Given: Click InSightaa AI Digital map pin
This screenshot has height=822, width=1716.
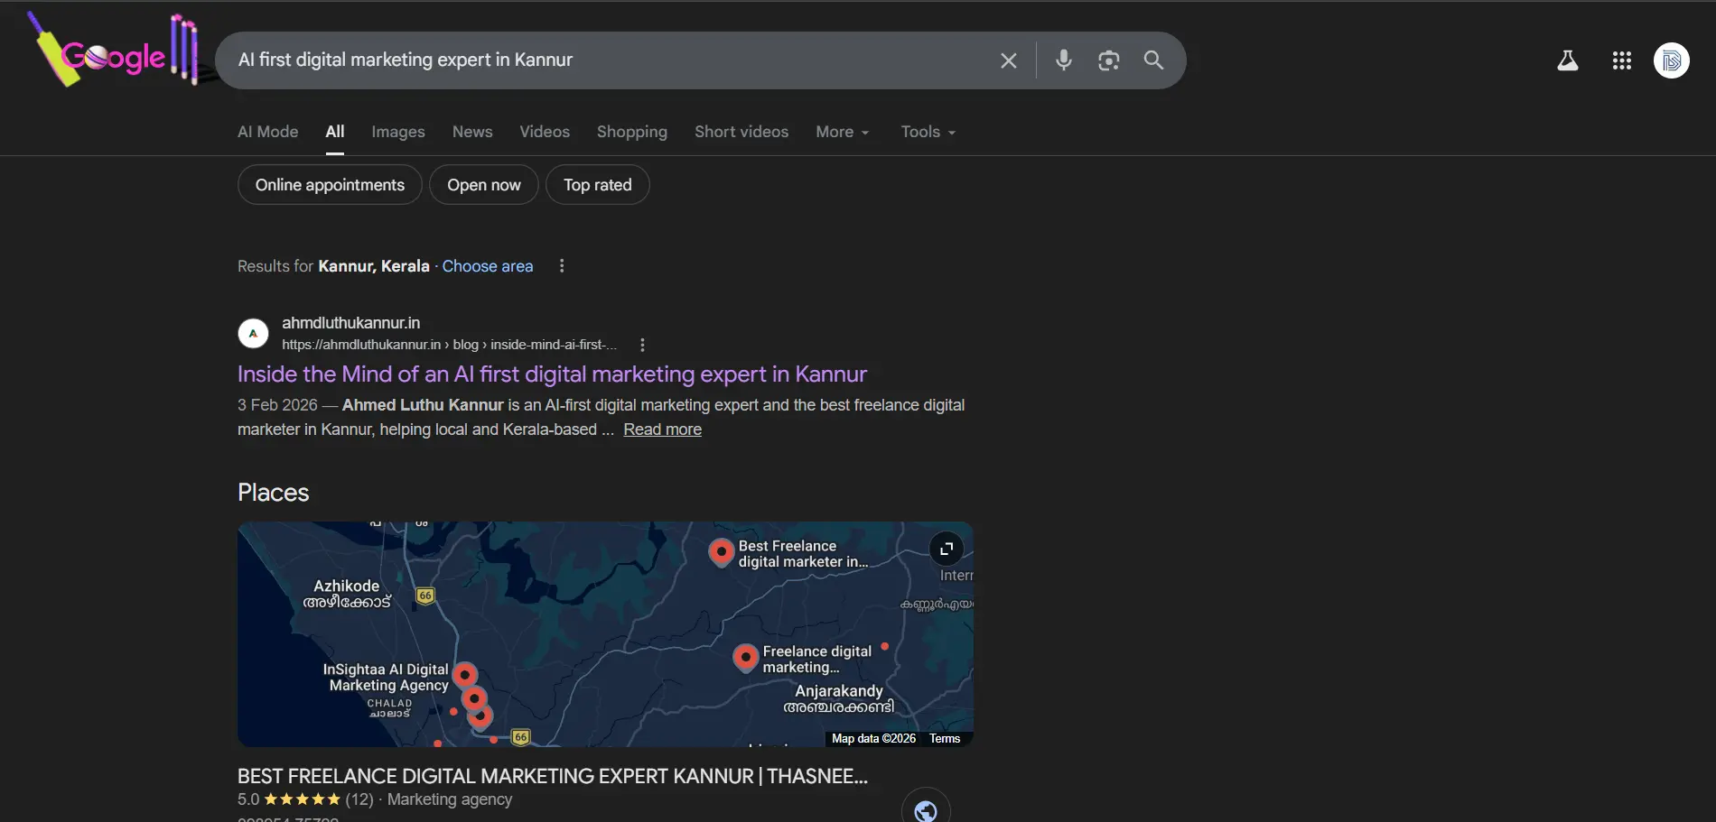Looking at the screenshot, I should (x=464, y=674).
